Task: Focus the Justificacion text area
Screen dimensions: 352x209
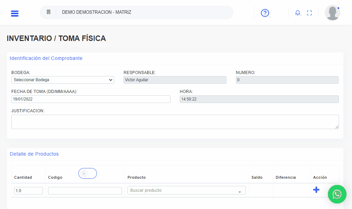Action: click(175, 122)
